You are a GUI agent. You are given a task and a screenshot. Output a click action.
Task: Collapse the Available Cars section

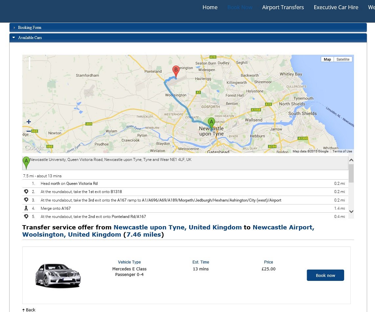[30, 38]
